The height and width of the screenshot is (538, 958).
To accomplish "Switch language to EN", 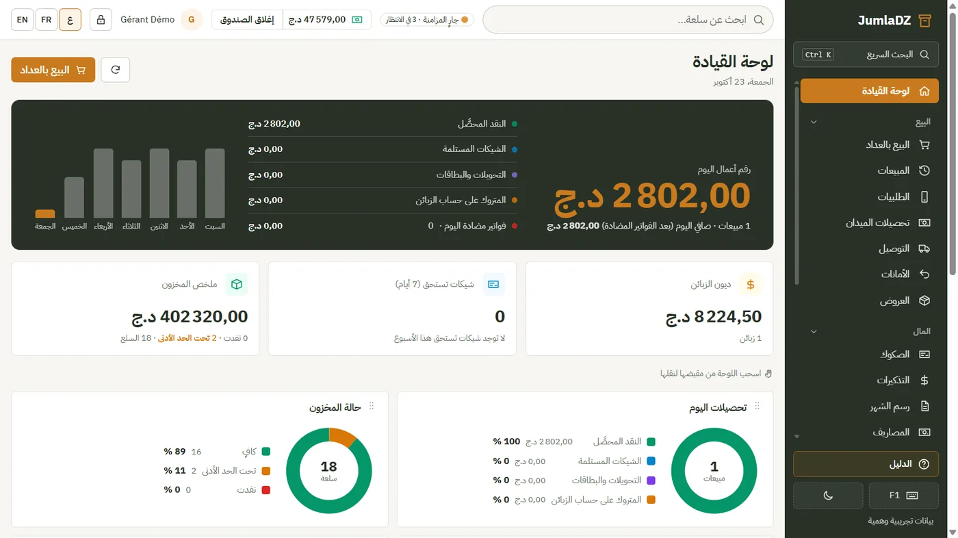I will pos(23,20).
